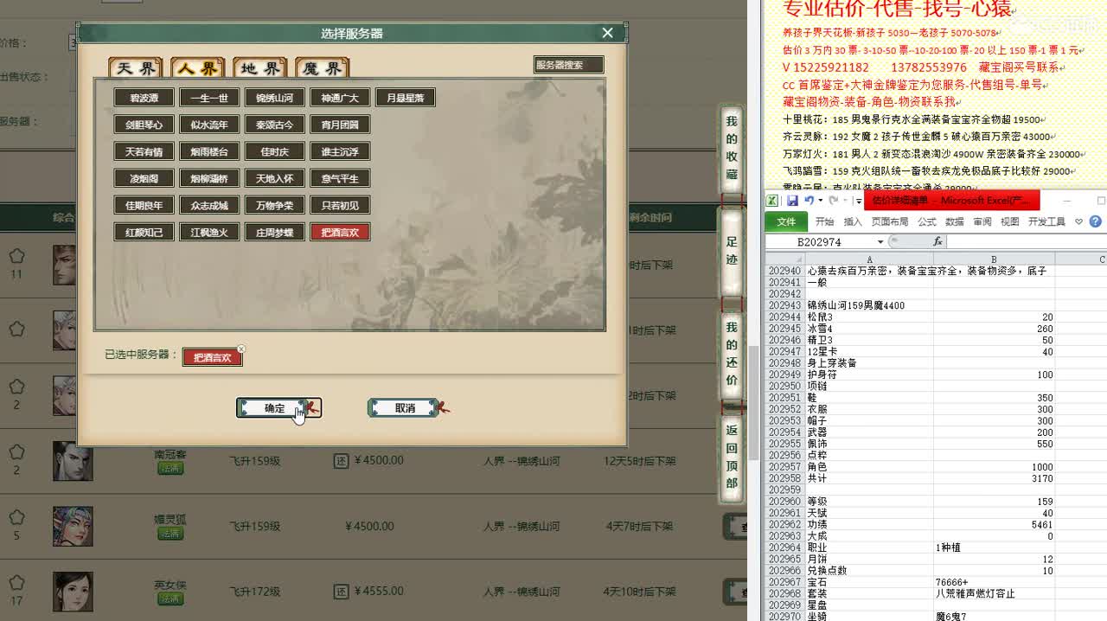Focus the 服务器搜索 search field
This screenshot has width=1107, height=621.
coord(568,65)
